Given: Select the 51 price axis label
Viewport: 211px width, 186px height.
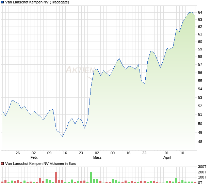Looking at the screenshot, I should click(200, 115).
